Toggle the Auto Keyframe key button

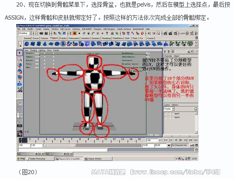[192, 145]
